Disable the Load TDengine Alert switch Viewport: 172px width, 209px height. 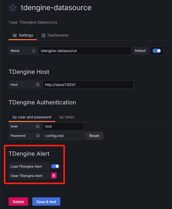55,166
